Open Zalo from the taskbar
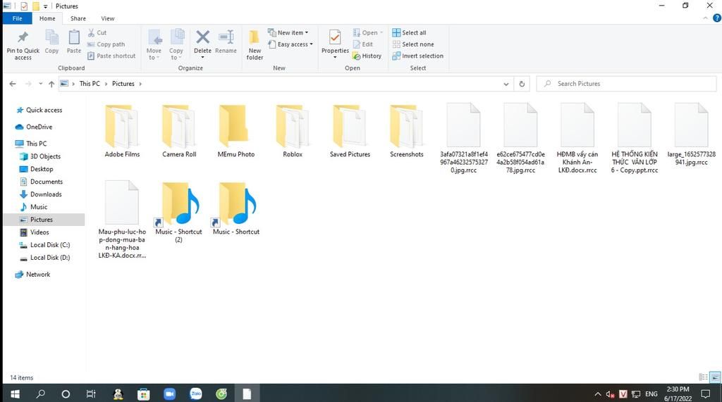The image size is (722, 402). [196, 394]
